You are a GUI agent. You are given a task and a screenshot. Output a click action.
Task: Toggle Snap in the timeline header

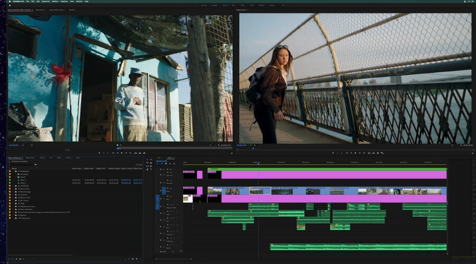tap(161, 164)
